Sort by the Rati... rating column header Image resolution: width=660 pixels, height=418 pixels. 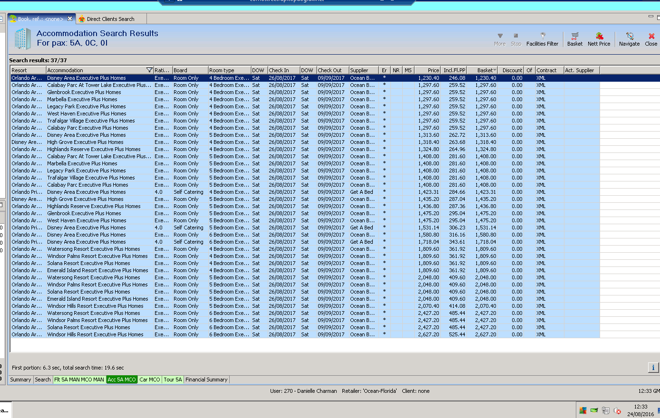[x=163, y=70]
